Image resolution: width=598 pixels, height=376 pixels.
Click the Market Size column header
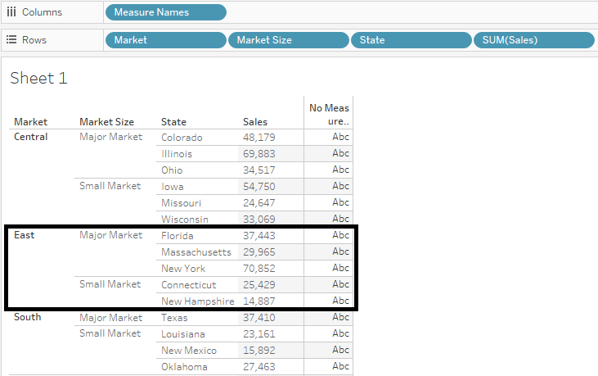point(106,122)
